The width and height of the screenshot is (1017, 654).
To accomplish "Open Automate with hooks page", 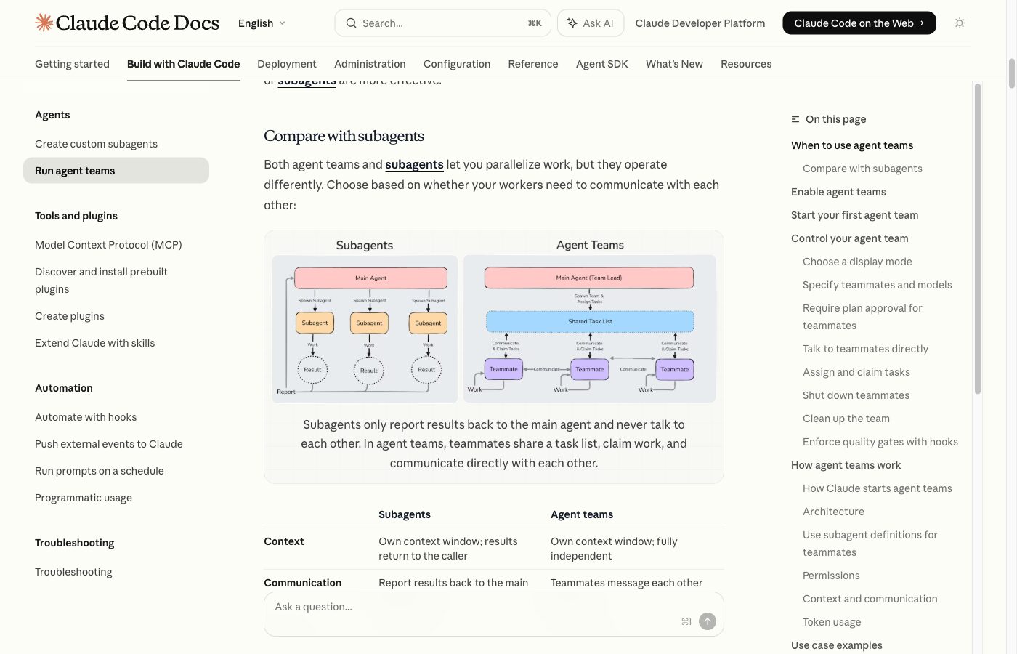I will [x=86, y=417].
